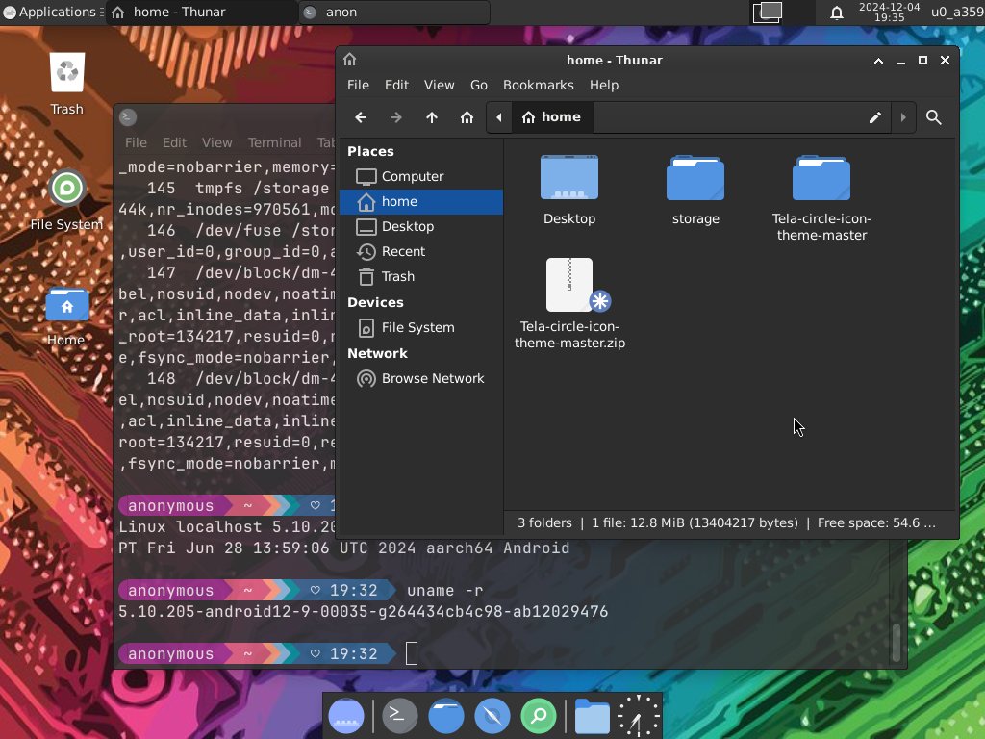
Task: Open notifications bell icon
Action: point(837,13)
